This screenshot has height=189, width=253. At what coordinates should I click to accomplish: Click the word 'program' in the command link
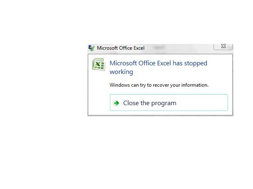pos(164,104)
